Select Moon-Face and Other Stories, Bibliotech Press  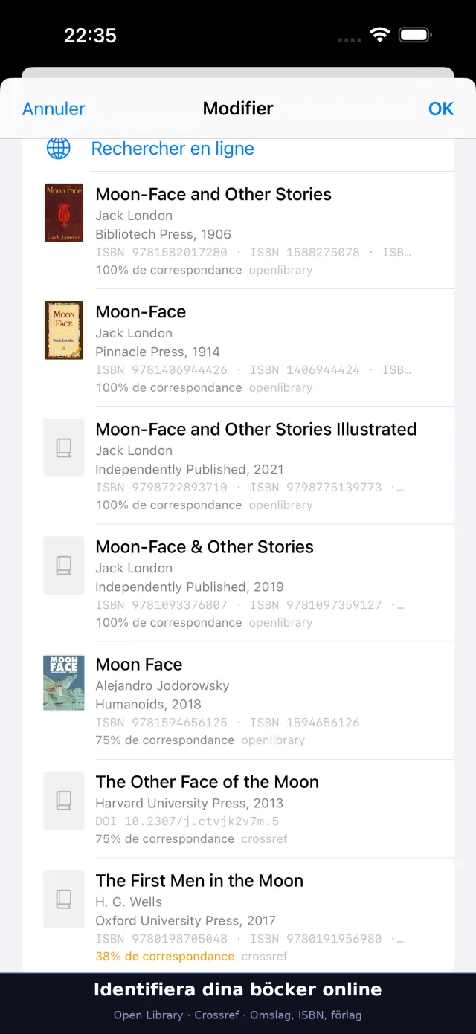click(x=238, y=230)
